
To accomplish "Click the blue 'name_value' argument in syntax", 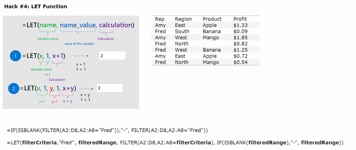I will coord(77,25).
